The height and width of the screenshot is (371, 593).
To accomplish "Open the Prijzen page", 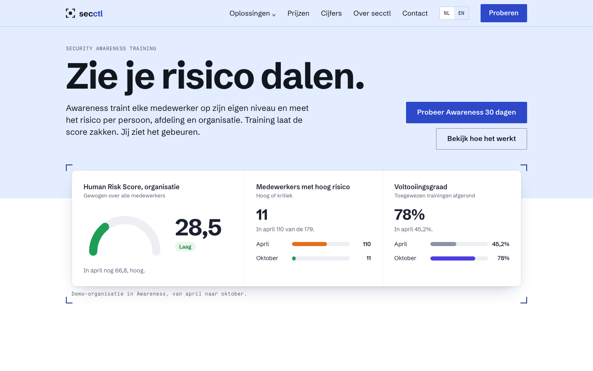I will pos(298,13).
